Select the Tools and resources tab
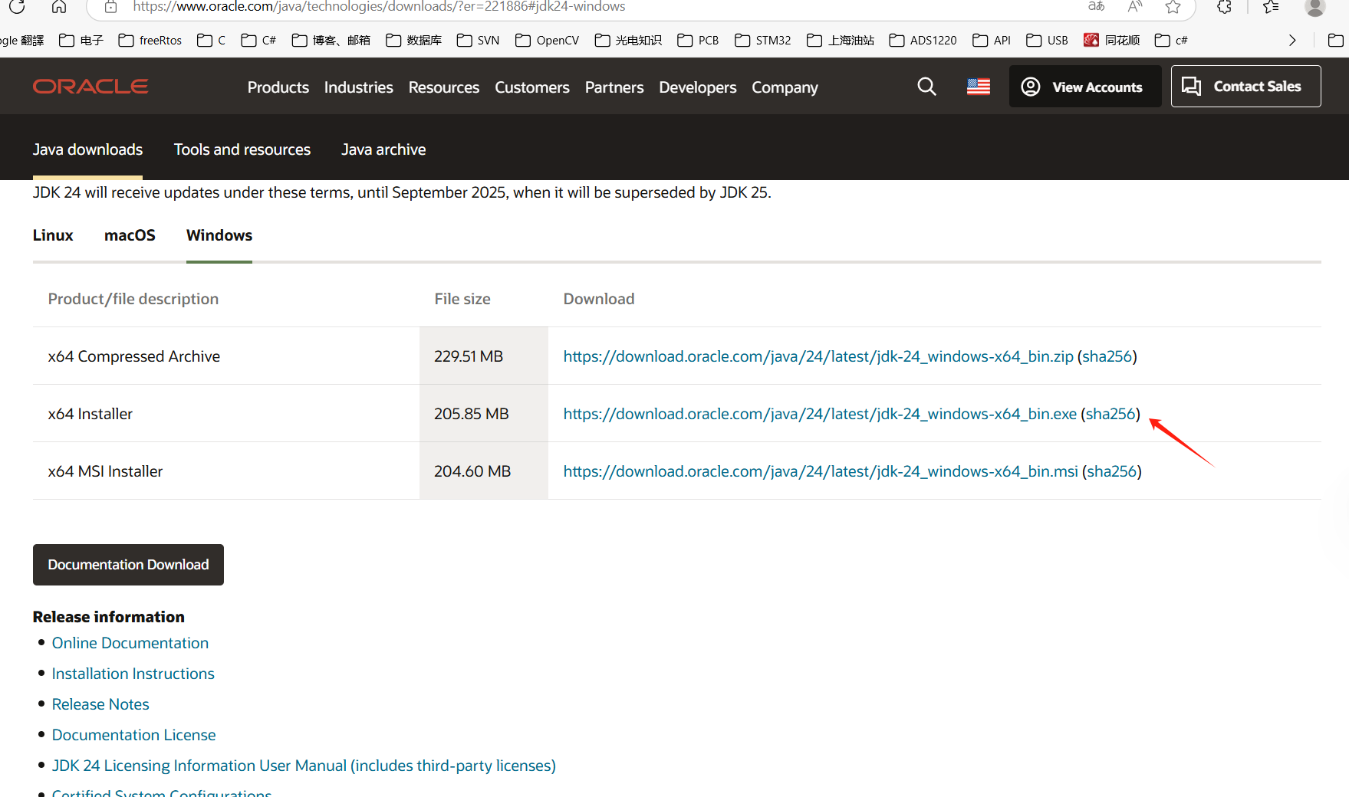 point(242,149)
